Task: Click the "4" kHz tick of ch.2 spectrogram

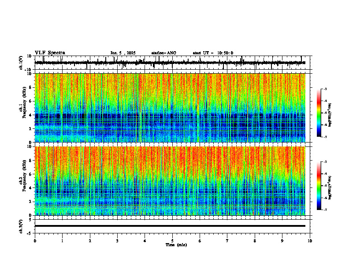Action: pos(30,188)
